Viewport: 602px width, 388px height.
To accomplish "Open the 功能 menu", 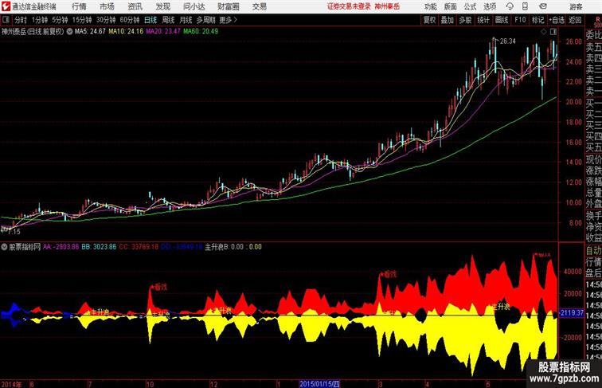I will click(x=430, y=6).
